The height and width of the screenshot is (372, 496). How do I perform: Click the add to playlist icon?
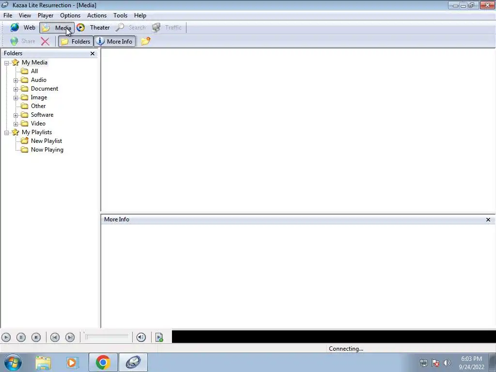pos(159,338)
